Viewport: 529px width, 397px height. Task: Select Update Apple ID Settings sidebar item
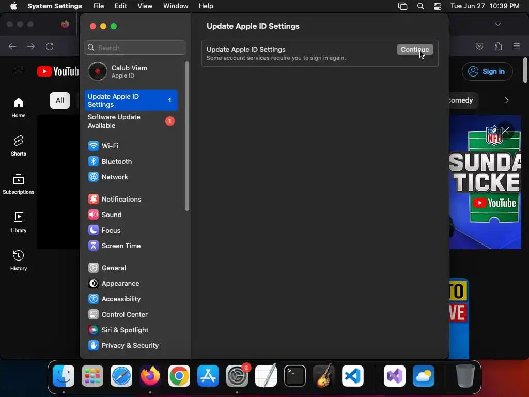(131, 100)
